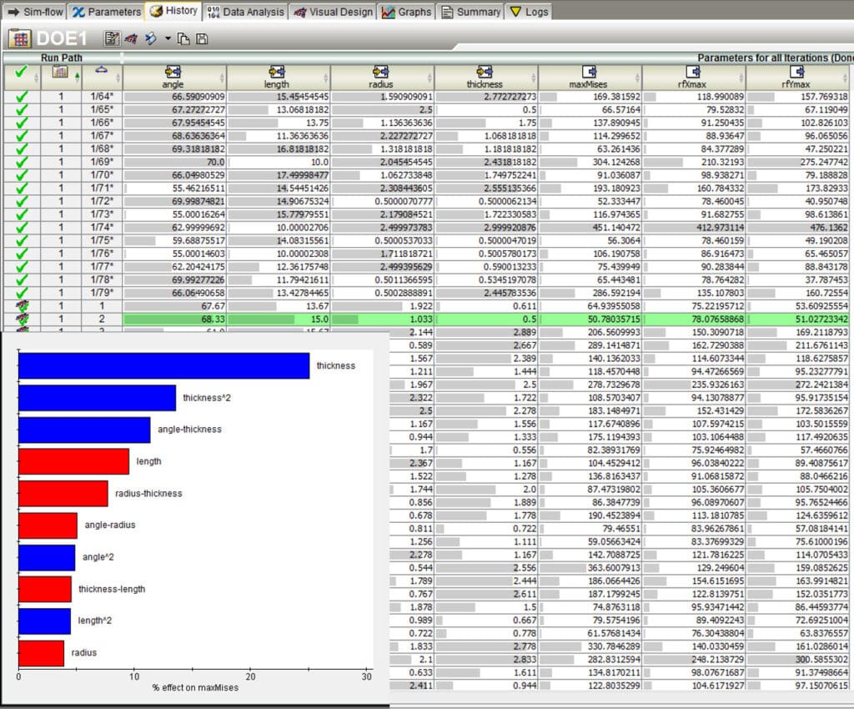The image size is (854, 709).
Task: Open the Graphs tab
Action: (406, 12)
